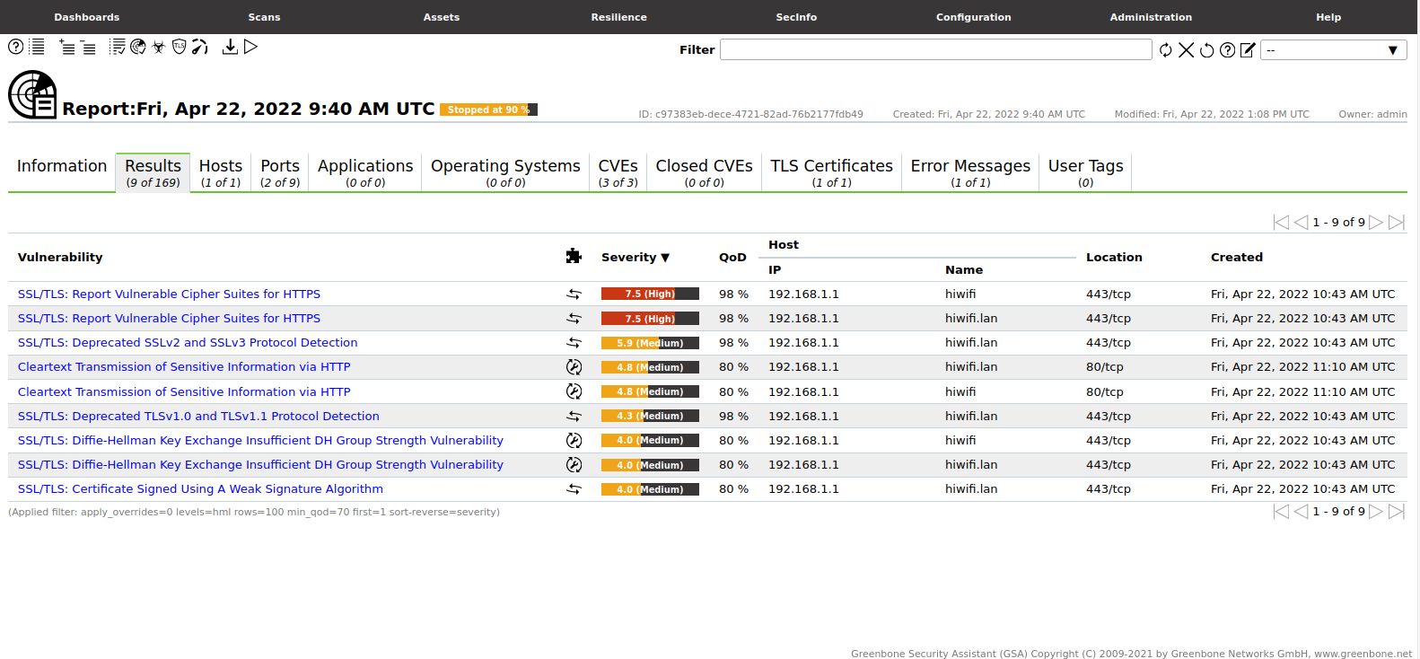This screenshot has width=1420, height=659.
Task: Download the filtered report
Action: pyautogui.click(x=230, y=47)
